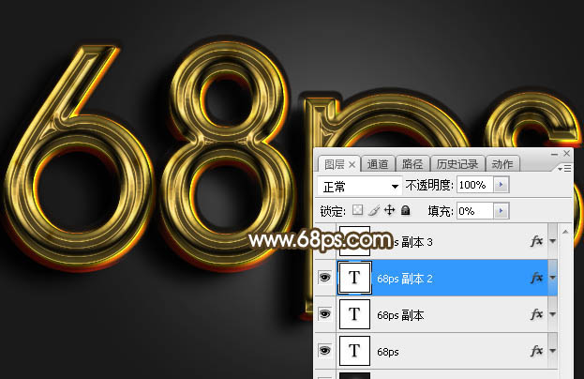Select the 68ps 副本 3 layer
584x379 pixels.
436,241
